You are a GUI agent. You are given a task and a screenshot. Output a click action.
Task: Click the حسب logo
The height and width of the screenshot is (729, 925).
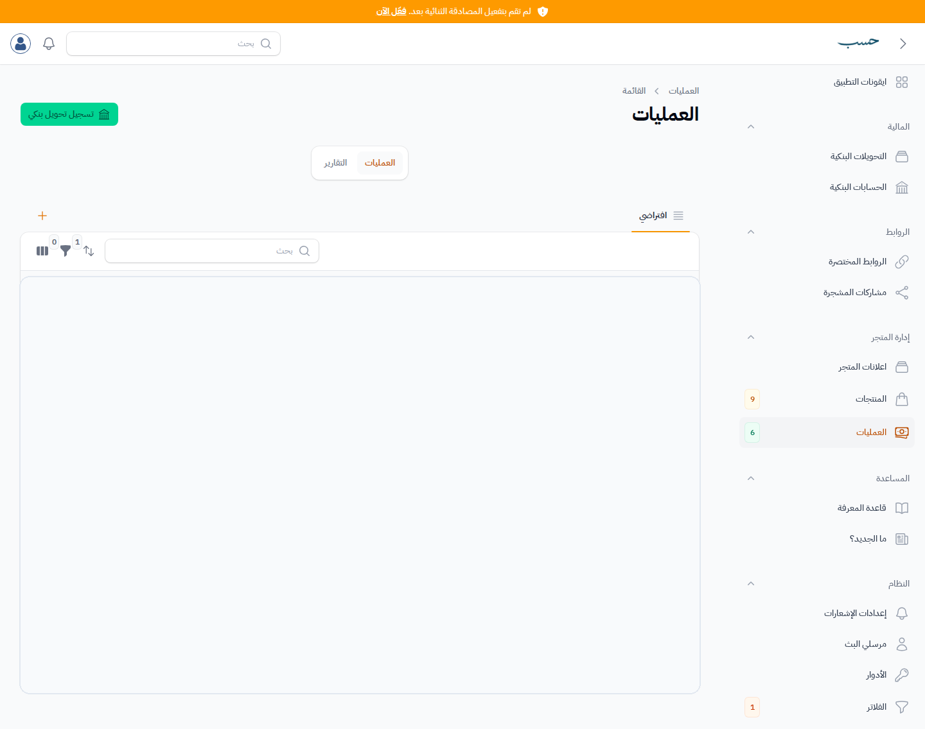859,42
